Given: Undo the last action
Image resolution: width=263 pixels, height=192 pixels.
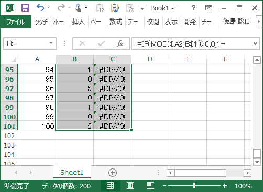Looking at the screenshot, I should (40, 8).
